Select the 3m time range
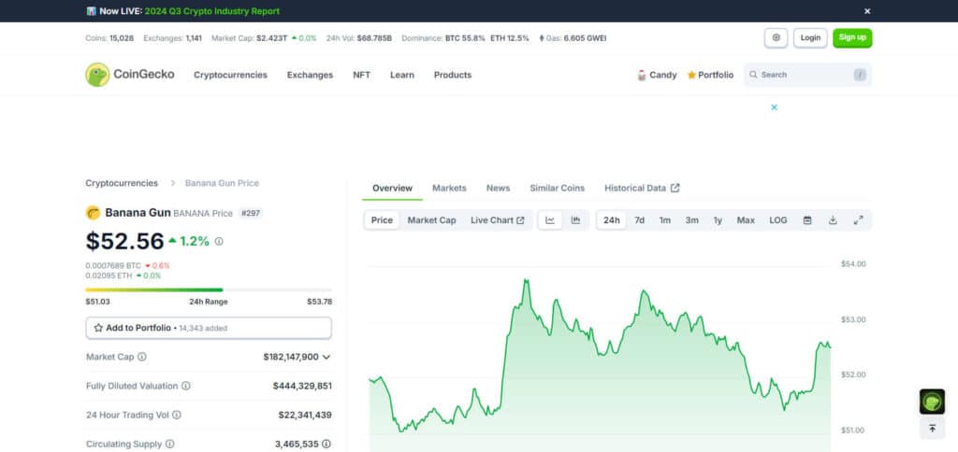The width and height of the screenshot is (958, 452). coord(691,220)
